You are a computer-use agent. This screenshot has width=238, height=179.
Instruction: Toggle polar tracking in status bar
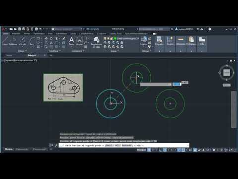165,150
